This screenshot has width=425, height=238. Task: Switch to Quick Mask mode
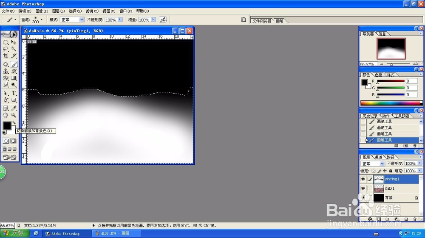click(14, 141)
